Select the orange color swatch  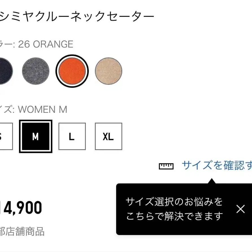tap(72, 71)
